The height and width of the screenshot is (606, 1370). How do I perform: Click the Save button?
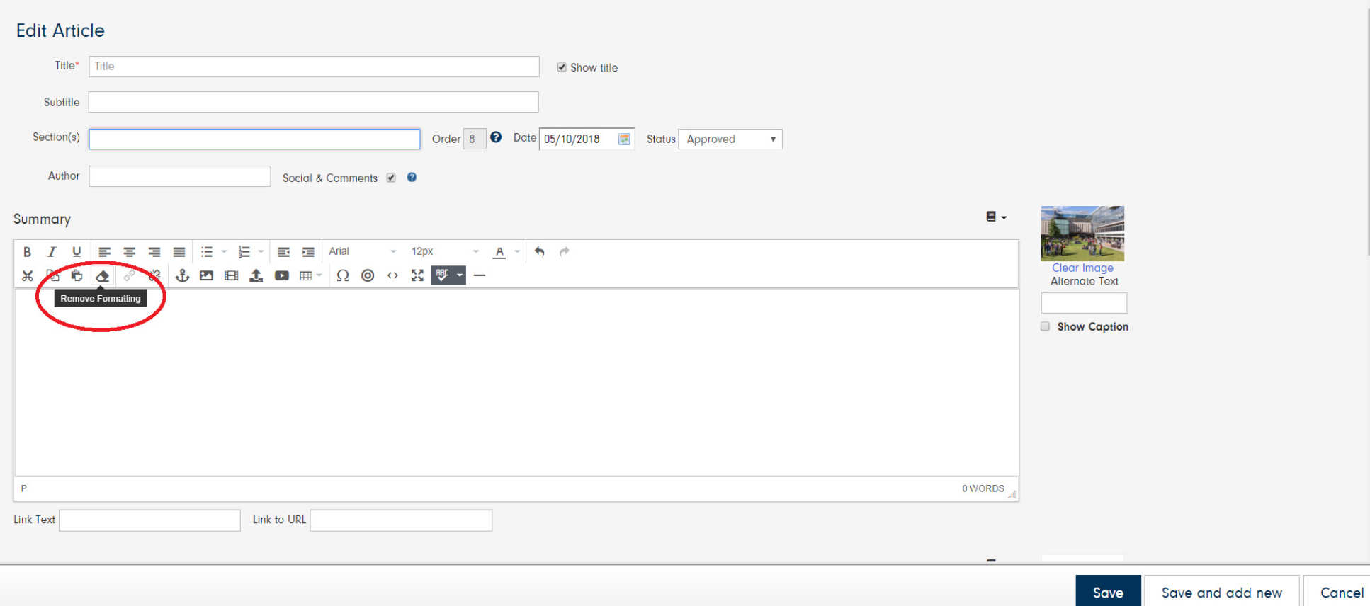tap(1107, 592)
